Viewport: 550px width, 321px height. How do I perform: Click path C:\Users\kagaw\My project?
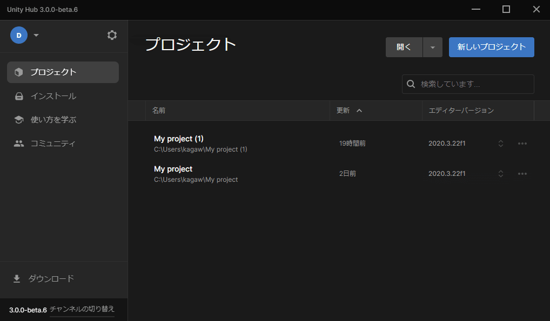196,180
